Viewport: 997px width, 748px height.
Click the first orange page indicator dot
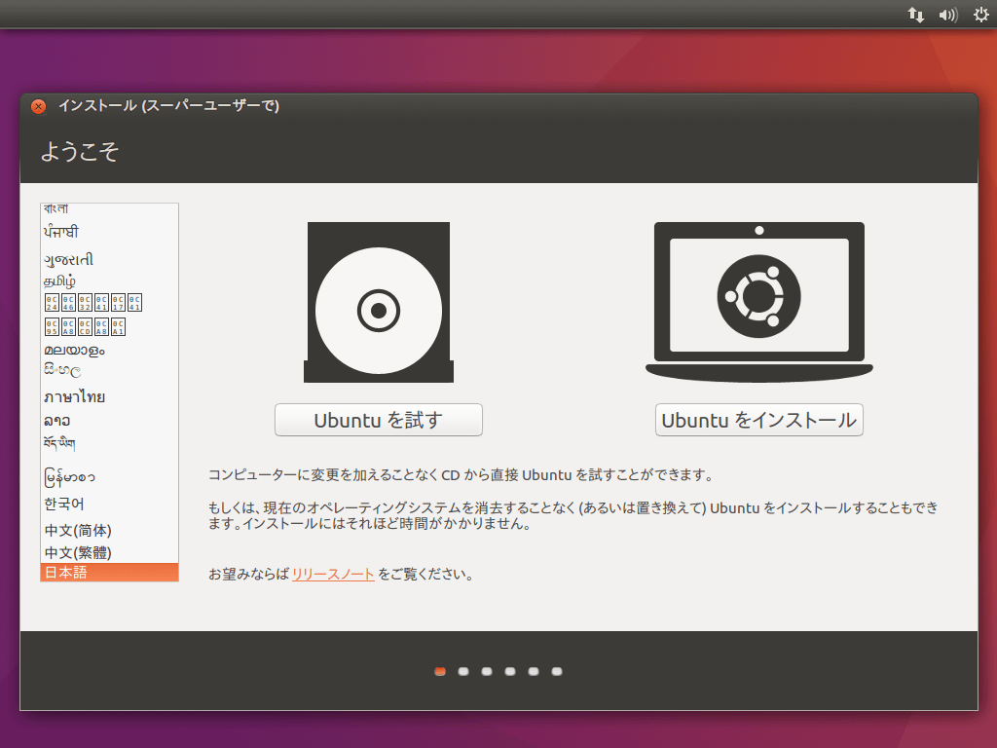click(440, 671)
